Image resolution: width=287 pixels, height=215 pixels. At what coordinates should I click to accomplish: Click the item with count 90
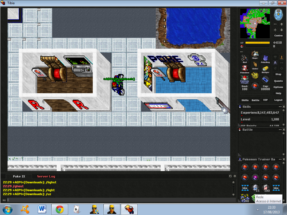(245, 198)
